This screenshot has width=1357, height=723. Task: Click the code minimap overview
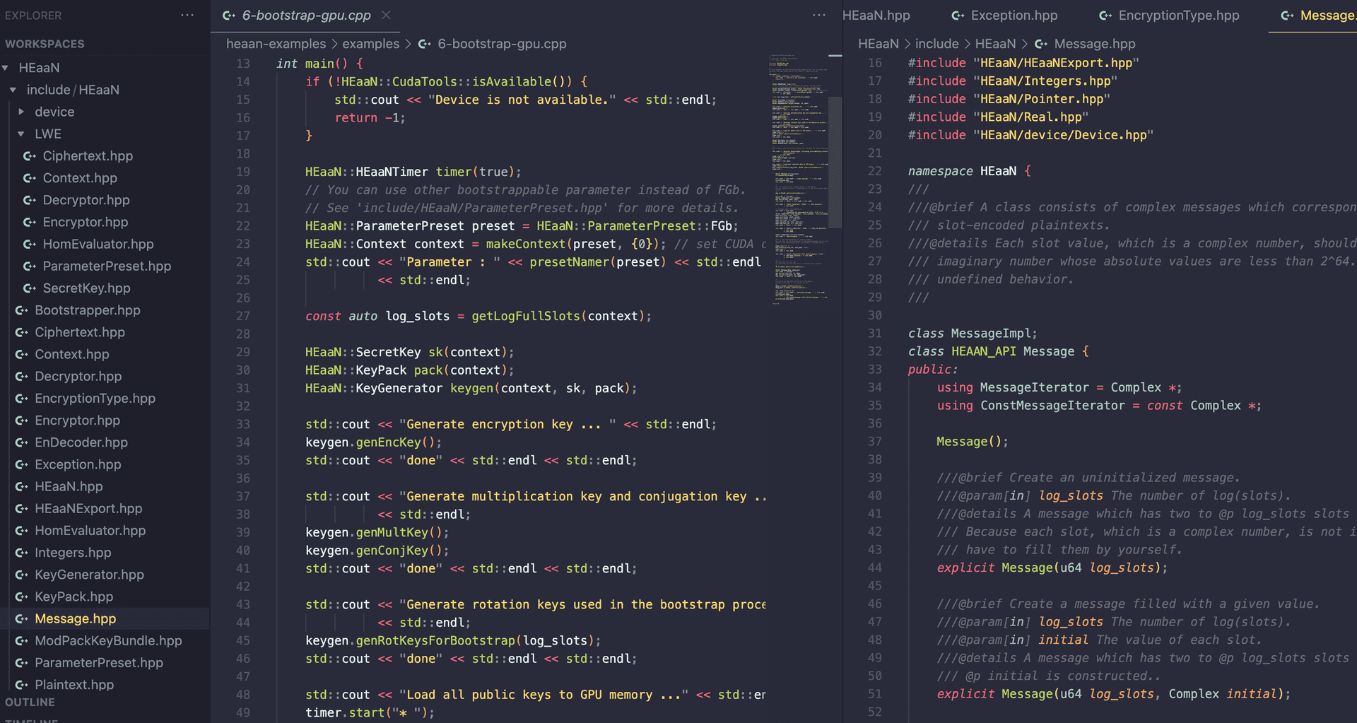[799, 177]
